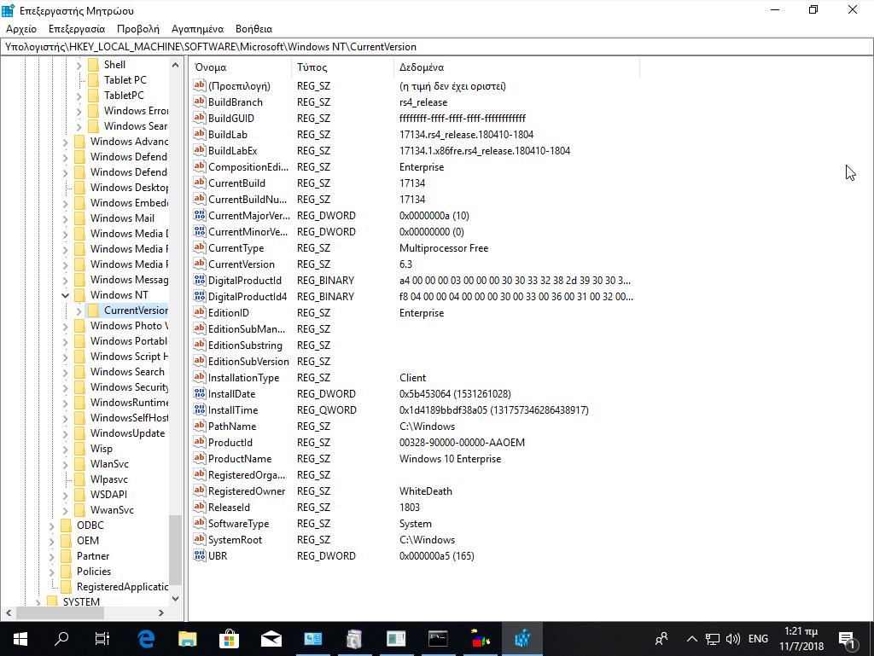Select the OEM folder icon
The width and height of the screenshot is (874, 656).
[x=67, y=541]
